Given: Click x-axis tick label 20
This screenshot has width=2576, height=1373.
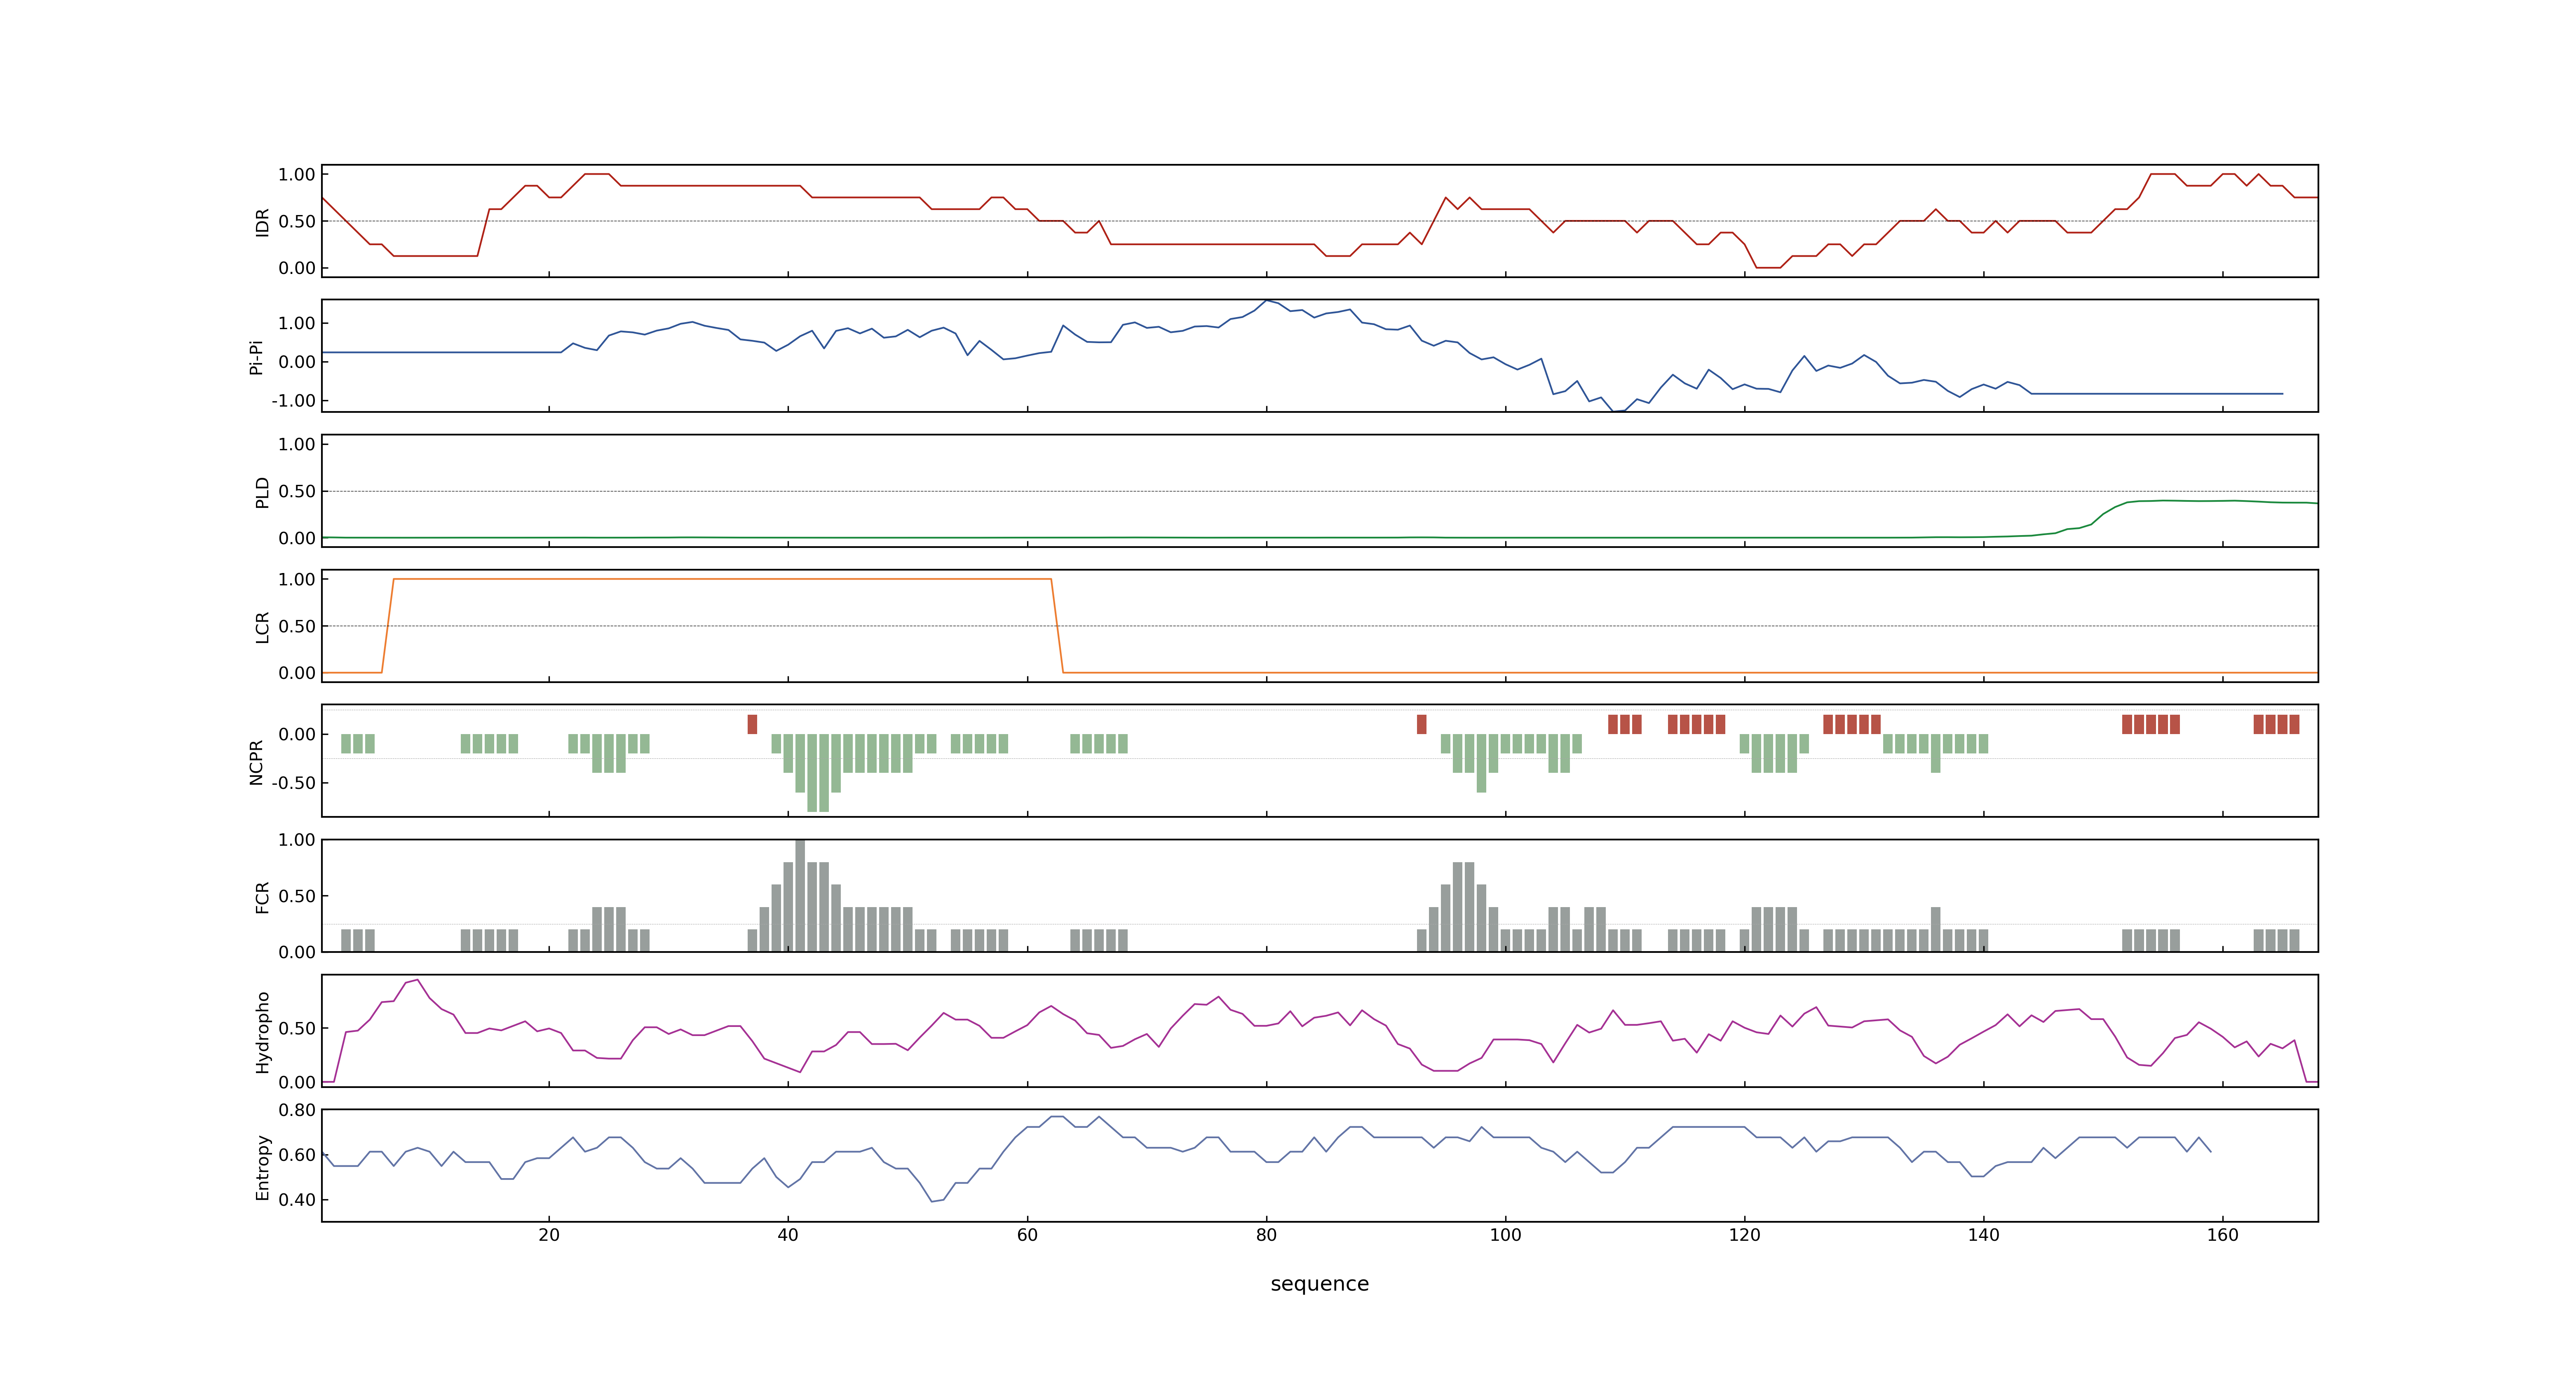Looking at the screenshot, I should [549, 1235].
